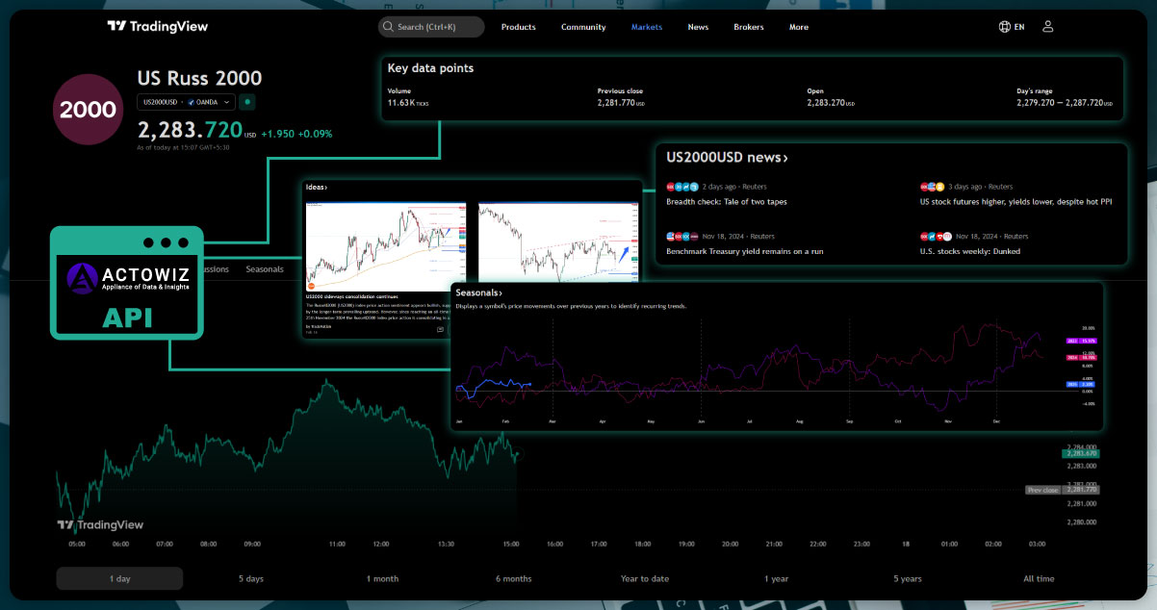
Task: Open the News menu
Action: 698,27
